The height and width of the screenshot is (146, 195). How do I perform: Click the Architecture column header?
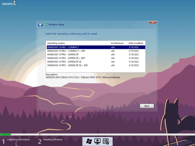pyautogui.click(x=118, y=43)
